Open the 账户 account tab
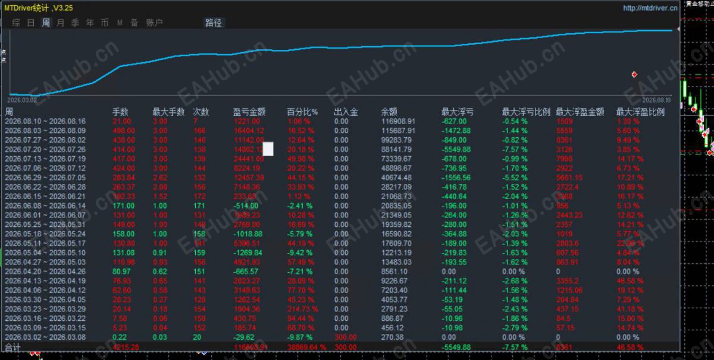The image size is (714, 360). (154, 23)
